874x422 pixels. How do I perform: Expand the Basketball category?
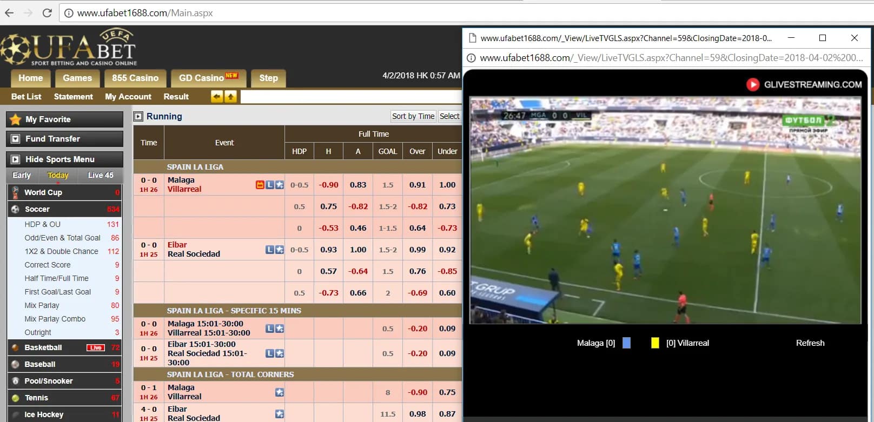pos(65,347)
